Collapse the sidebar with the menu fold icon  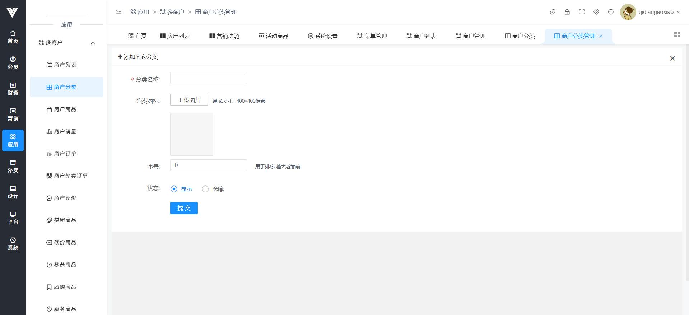[119, 12]
